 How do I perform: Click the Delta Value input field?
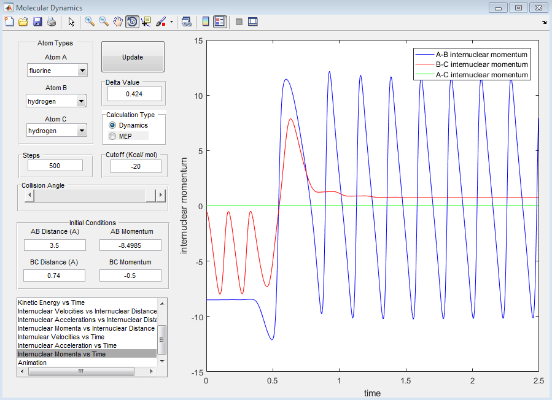click(x=134, y=94)
